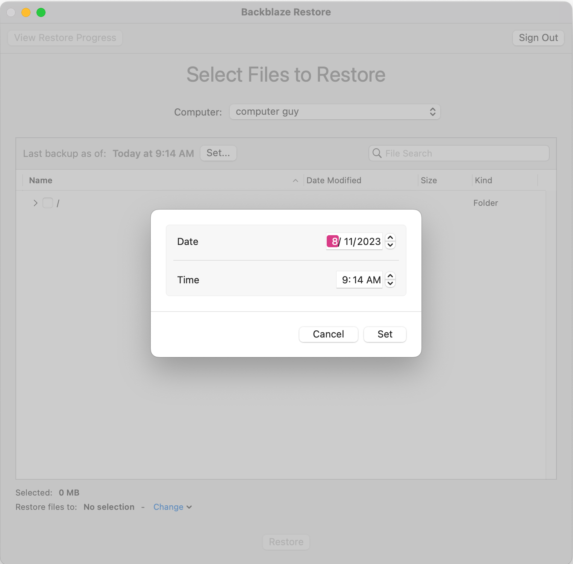
Task: Click the 0 MB selected size text
Action: click(69, 493)
